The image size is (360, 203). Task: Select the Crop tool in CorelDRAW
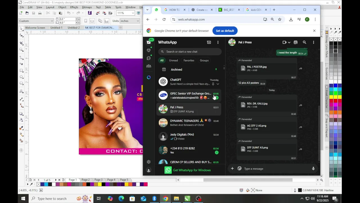(x=21, y=43)
